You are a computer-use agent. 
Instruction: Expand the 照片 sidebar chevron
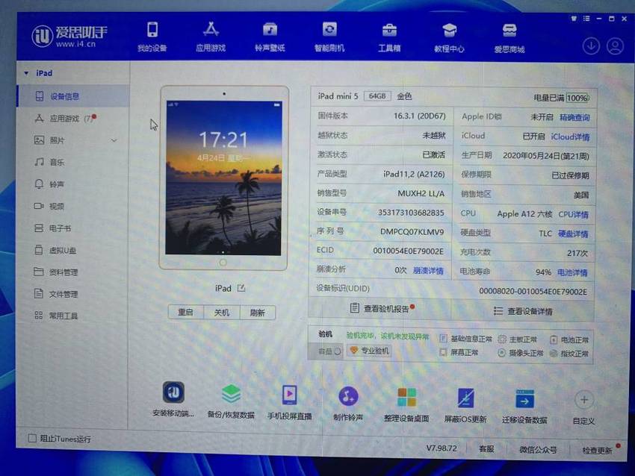[x=114, y=141]
